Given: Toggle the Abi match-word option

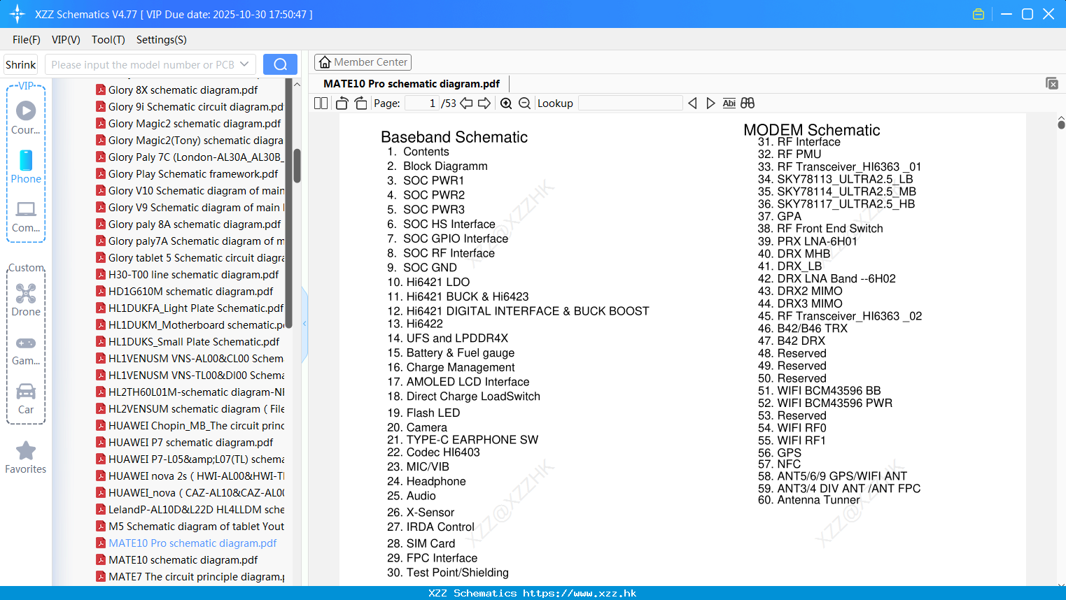Looking at the screenshot, I should pos(729,103).
